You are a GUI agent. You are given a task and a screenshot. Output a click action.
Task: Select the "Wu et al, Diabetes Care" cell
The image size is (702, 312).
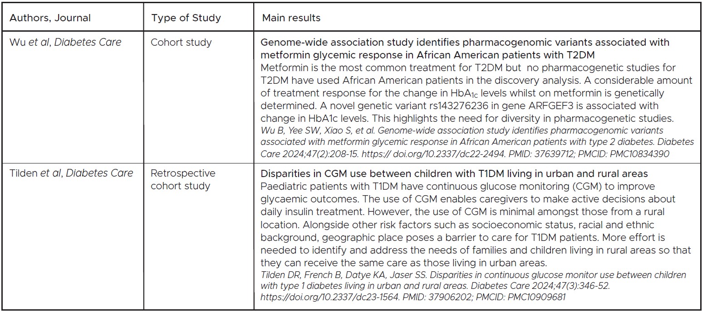[x=66, y=43]
